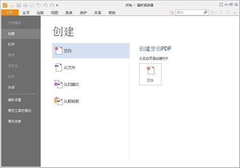Click the Print icon in quick toolbar
Screen dimensions: 240x168
(x=25, y=6)
